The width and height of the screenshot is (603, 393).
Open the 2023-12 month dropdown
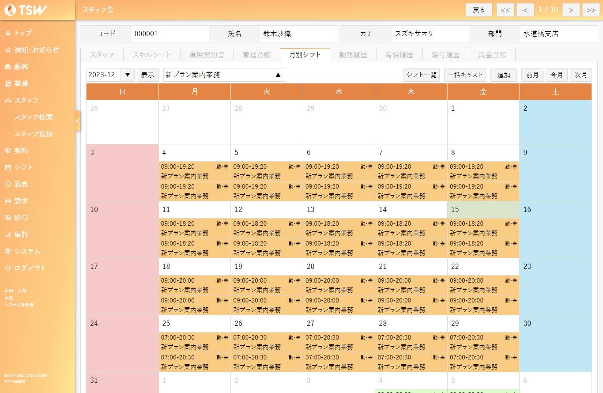tap(128, 75)
